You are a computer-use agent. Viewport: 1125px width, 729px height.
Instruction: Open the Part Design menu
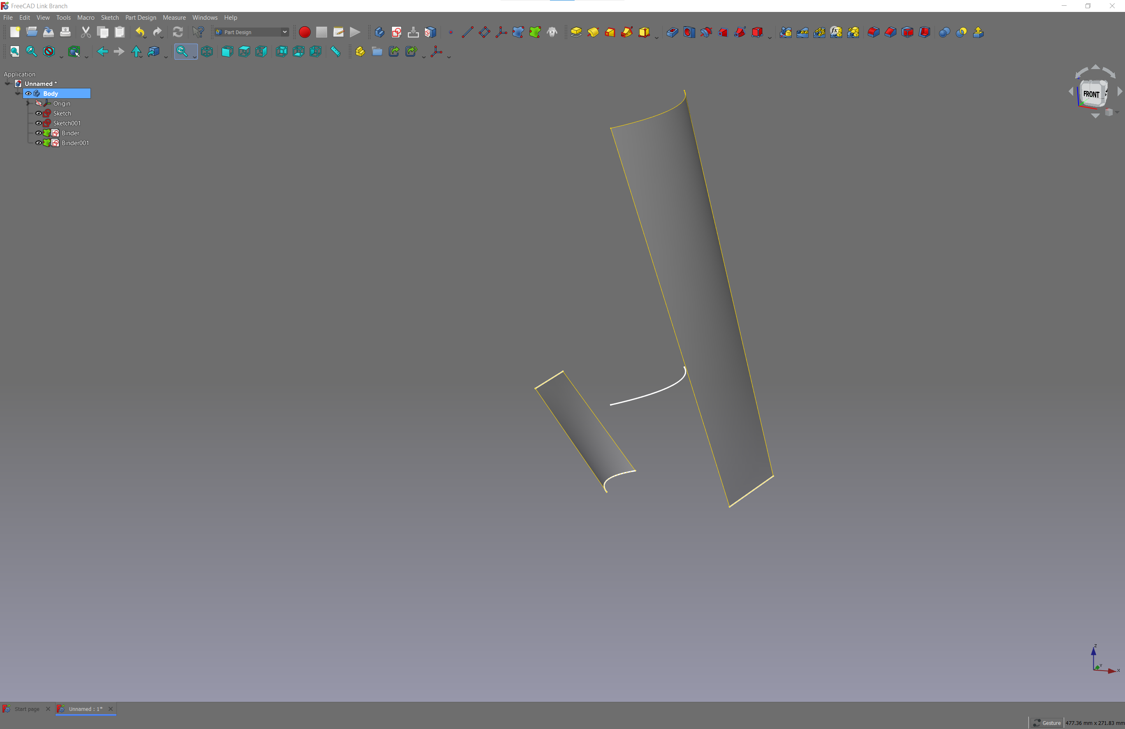140,18
